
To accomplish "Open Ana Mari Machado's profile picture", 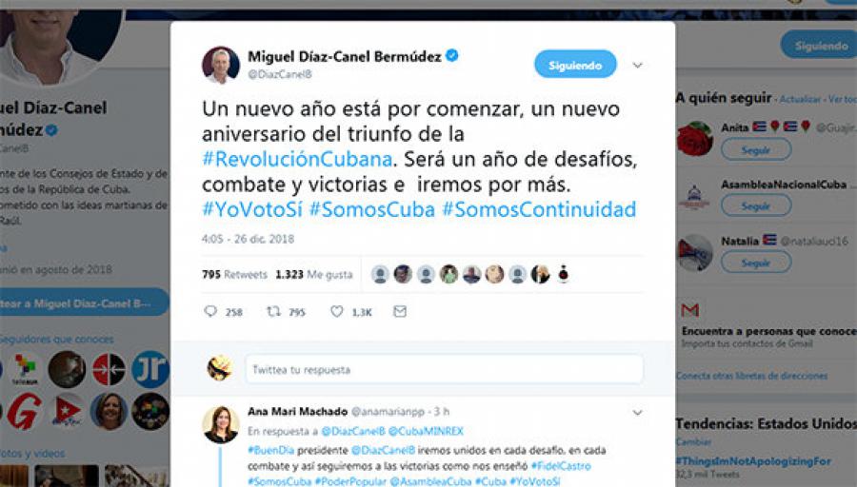I will pyautogui.click(x=221, y=424).
